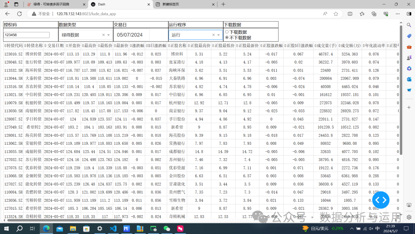Click the Windows Start button

(7, 229)
